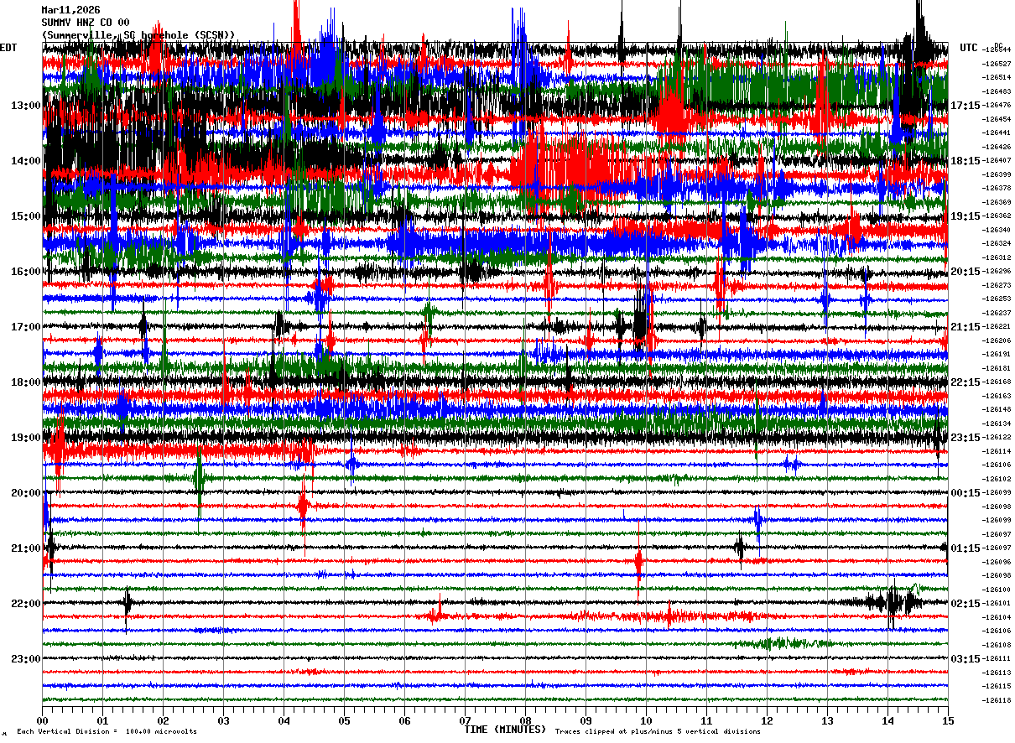The image size is (1015, 743).
Task: Click the 17:00 EDT time label
Action: point(26,327)
